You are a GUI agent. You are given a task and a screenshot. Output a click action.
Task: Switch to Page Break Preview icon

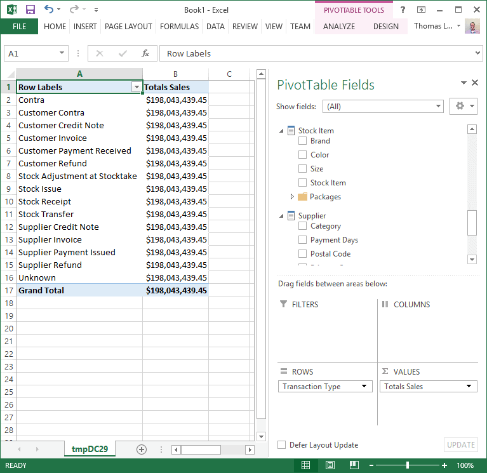point(352,465)
